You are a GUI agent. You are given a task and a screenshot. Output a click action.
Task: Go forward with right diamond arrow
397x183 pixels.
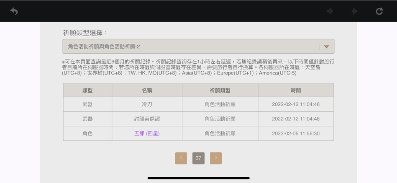(x=354, y=11)
